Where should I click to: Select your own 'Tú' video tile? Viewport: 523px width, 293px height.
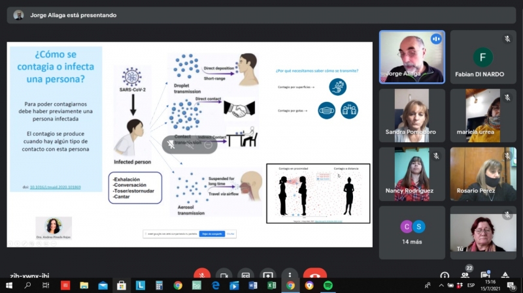click(x=483, y=233)
